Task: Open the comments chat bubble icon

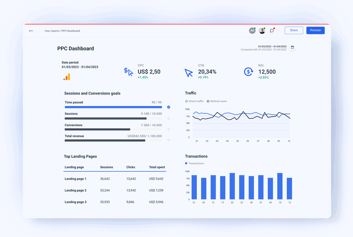Action: tap(272, 31)
